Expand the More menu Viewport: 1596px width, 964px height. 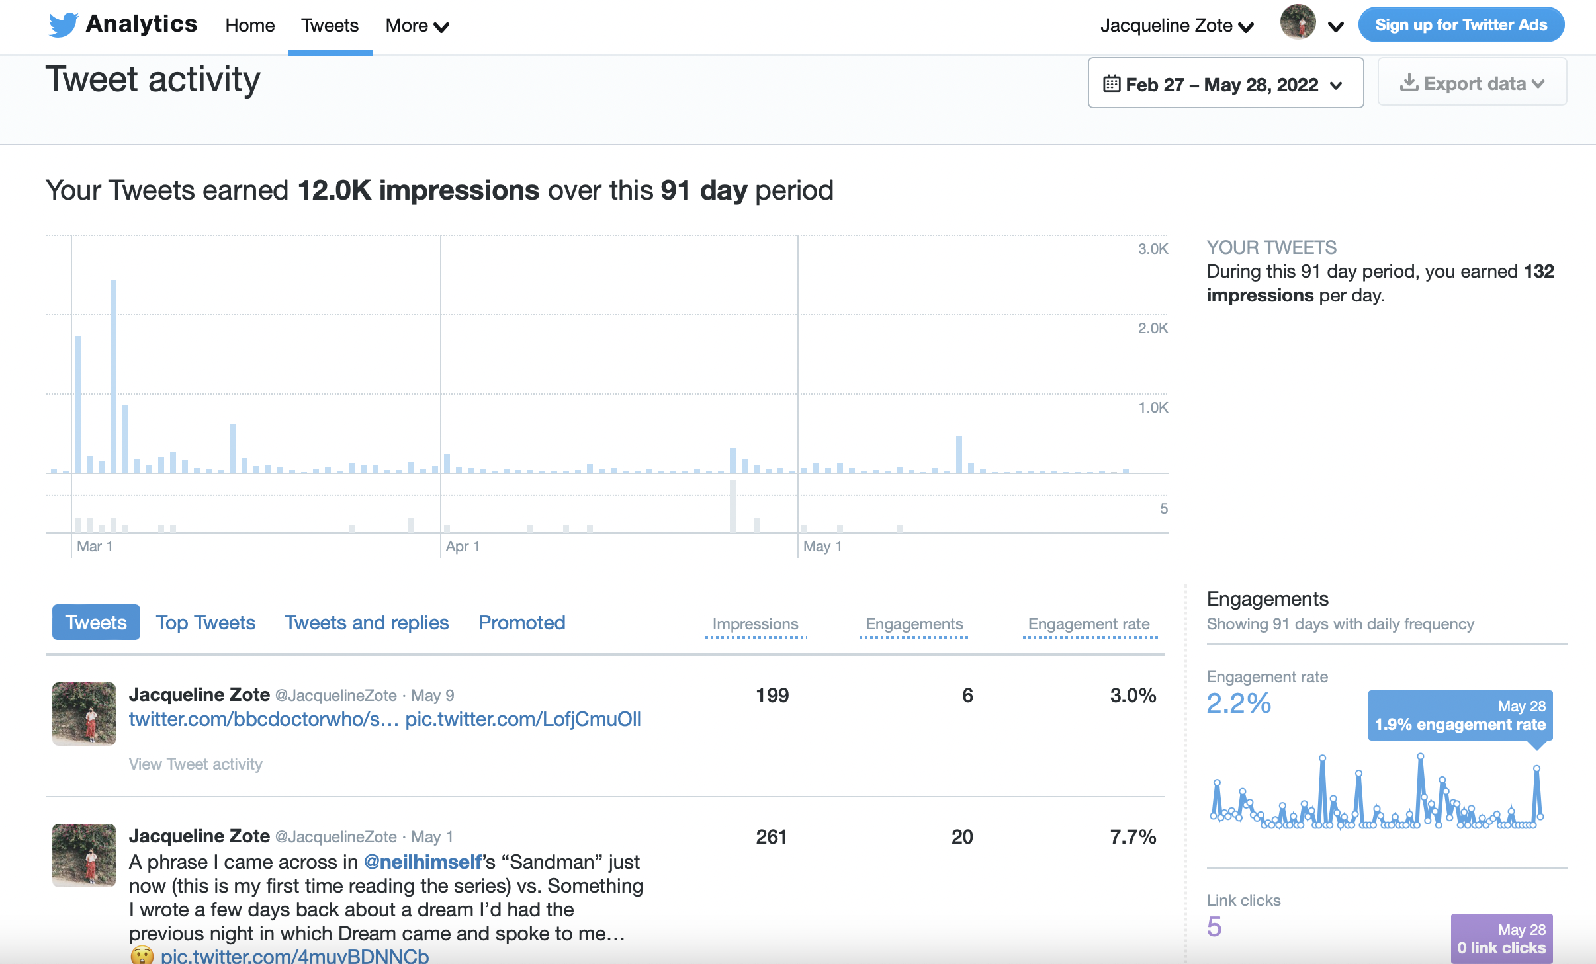(417, 26)
